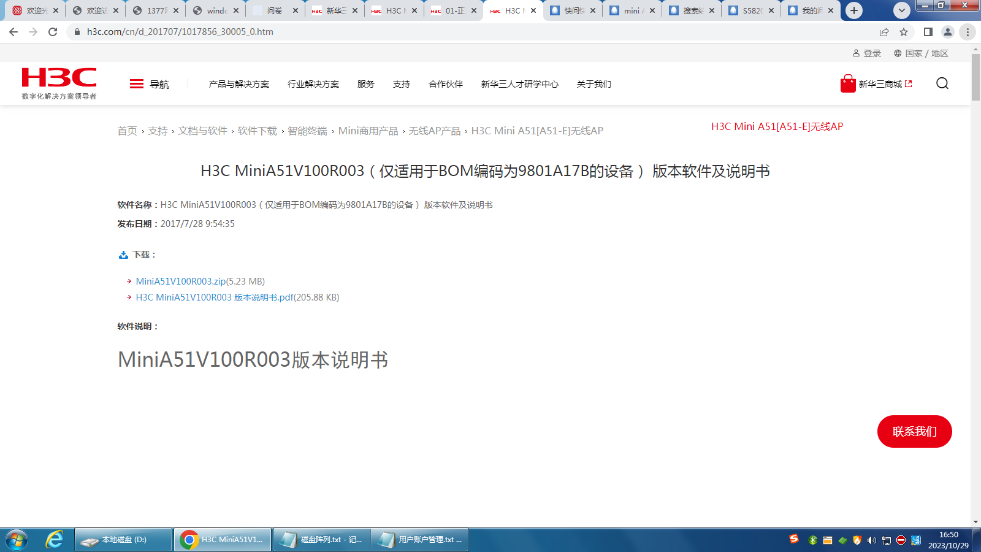Open the 合作伙伴 menu
Image resolution: width=981 pixels, height=552 pixels.
446,84
